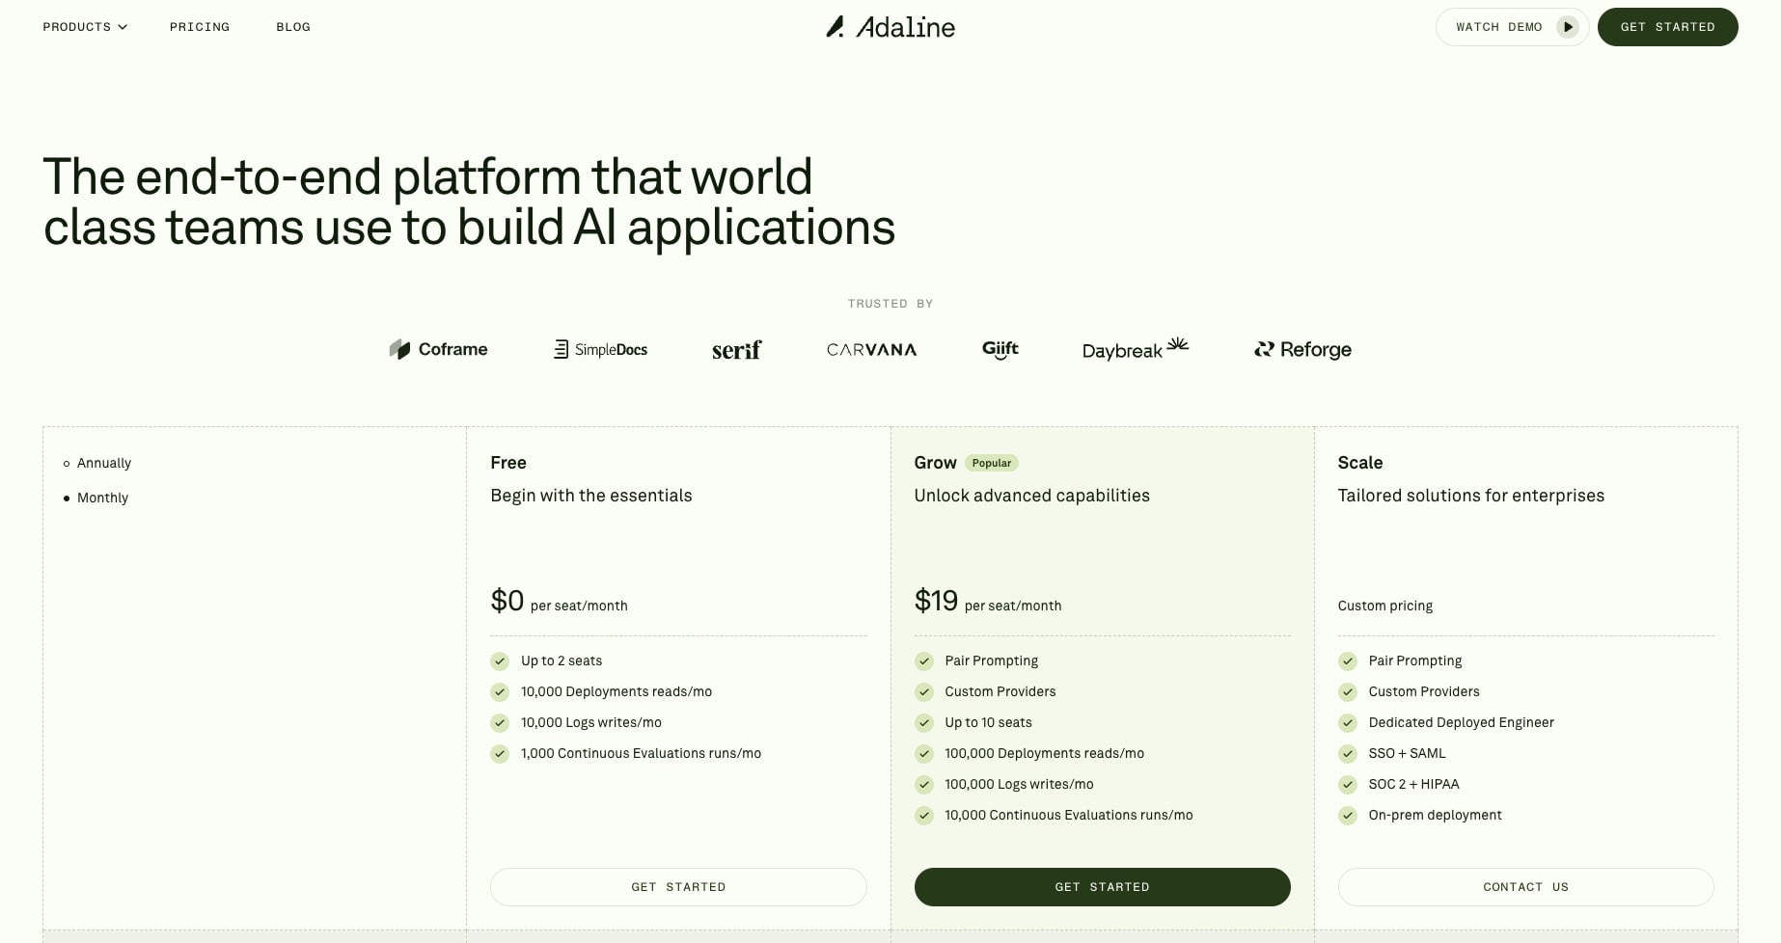Click checkmark beside Up to 10 seats
The image size is (1781, 943).
point(924,723)
